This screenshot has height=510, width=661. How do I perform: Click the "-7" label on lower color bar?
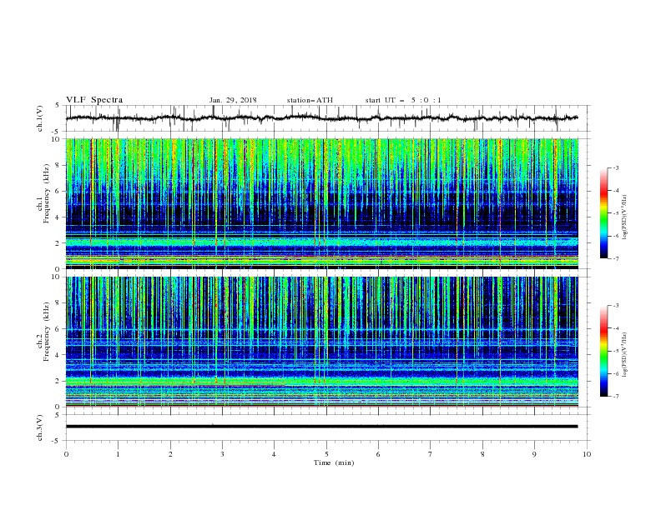[x=616, y=396]
